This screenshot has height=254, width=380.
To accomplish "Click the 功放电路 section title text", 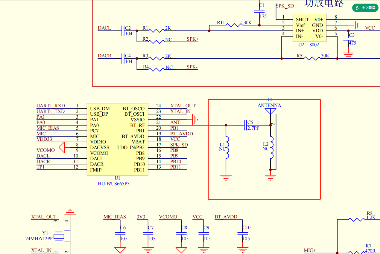I will [x=324, y=4].
